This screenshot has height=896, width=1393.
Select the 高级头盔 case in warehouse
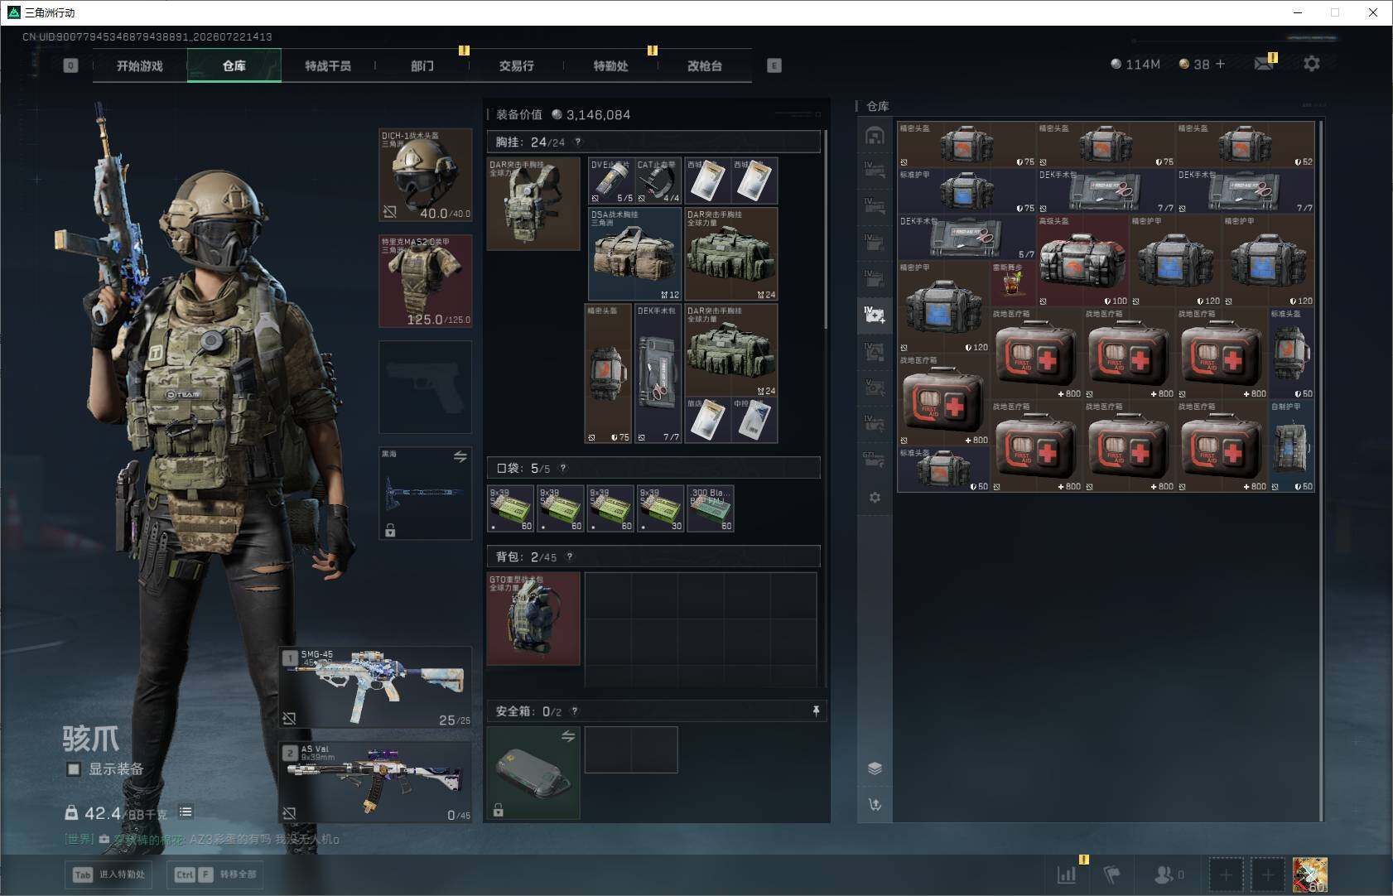click(1082, 261)
